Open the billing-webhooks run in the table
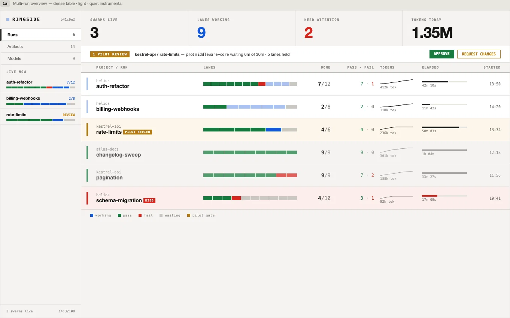Viewport: 510px width, 318px height. [295, 107]
